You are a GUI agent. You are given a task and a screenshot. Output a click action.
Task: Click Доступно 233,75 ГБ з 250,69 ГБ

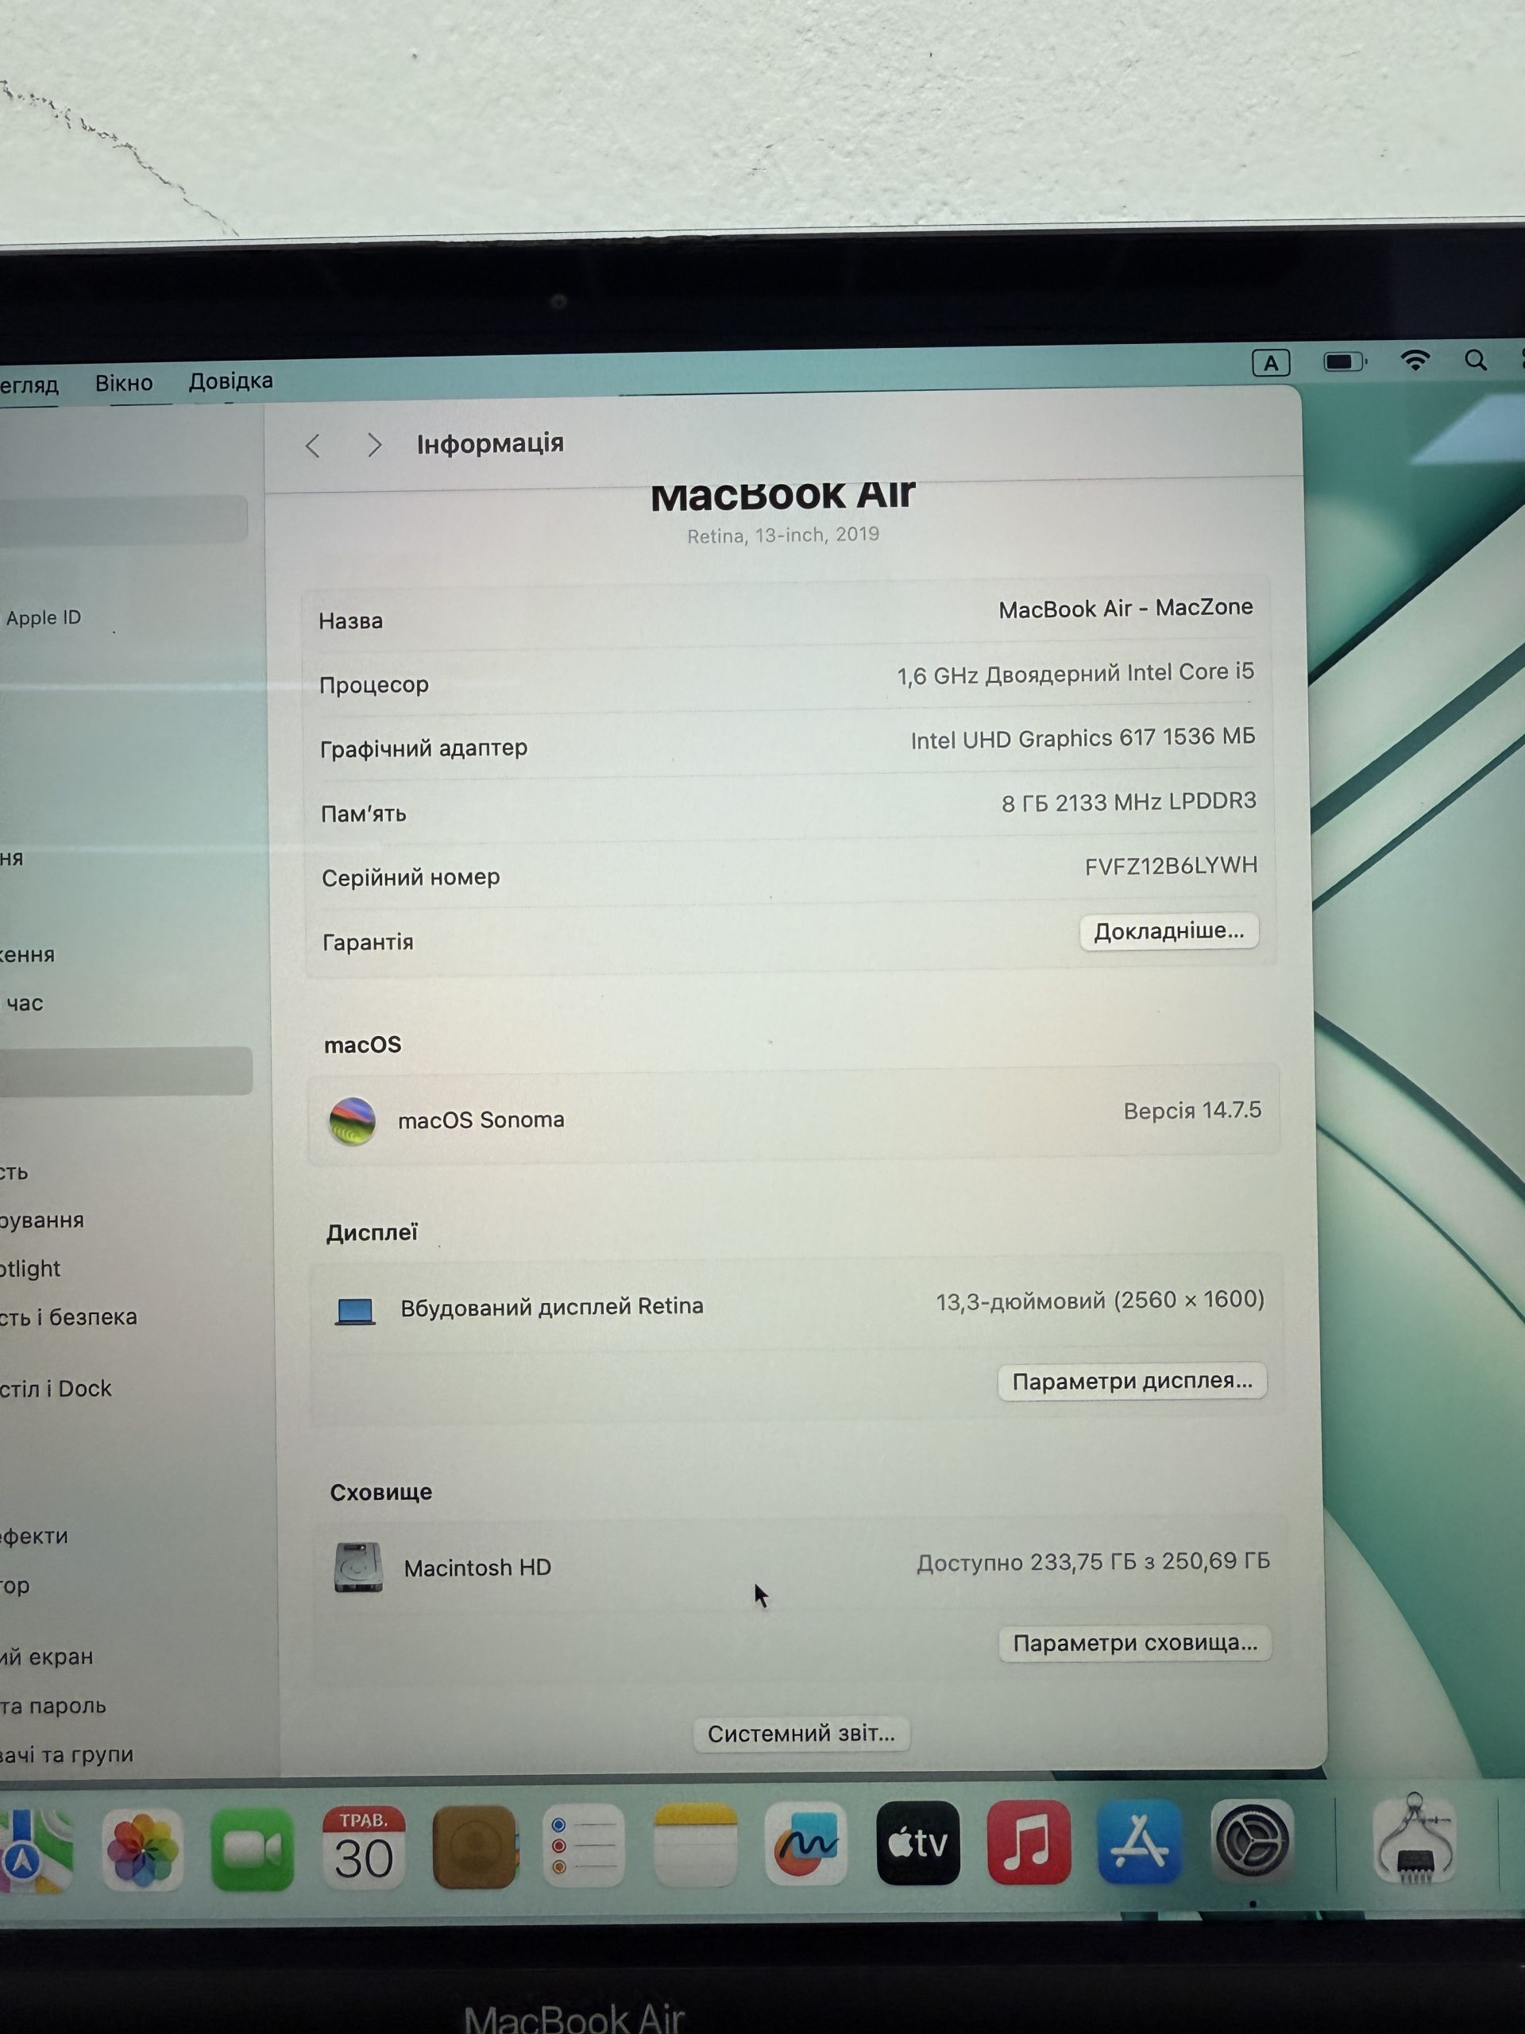coord(1093,1561)
